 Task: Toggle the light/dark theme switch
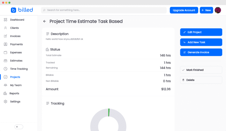19,127
